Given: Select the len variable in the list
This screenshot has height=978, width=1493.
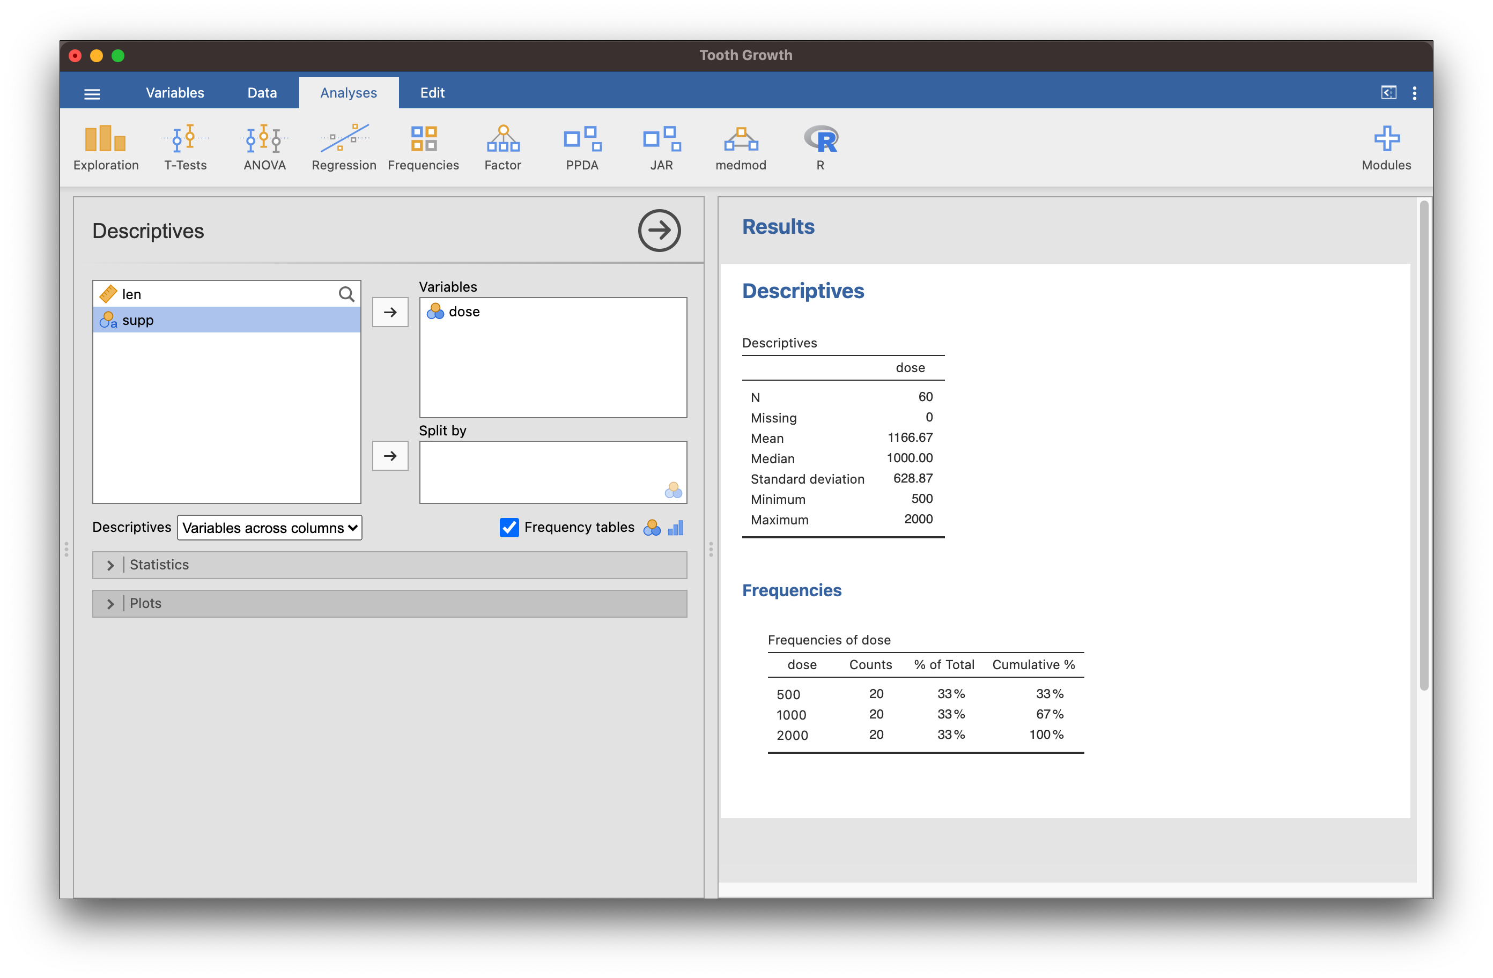Looking at the screenshot, I should click(x=132, y=294).
